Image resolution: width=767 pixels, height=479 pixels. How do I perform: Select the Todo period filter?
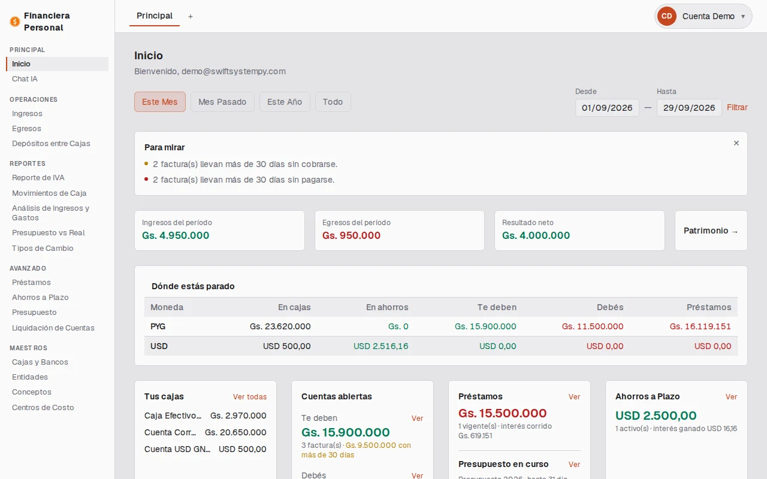[333, 102]
